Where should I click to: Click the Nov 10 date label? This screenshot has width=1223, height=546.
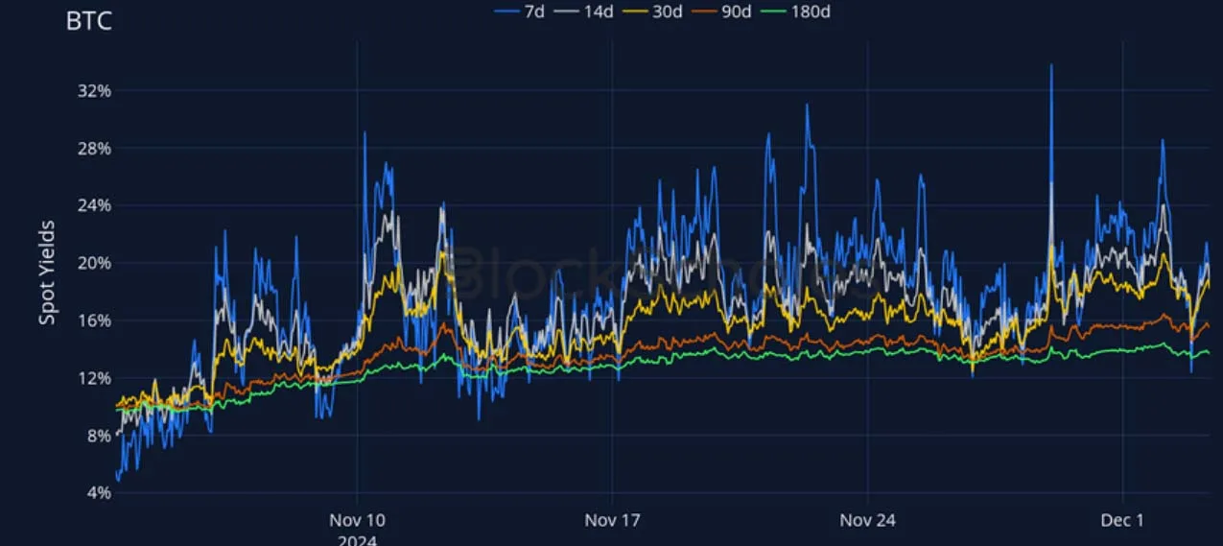pyautogui.click(x=357, y=520)
